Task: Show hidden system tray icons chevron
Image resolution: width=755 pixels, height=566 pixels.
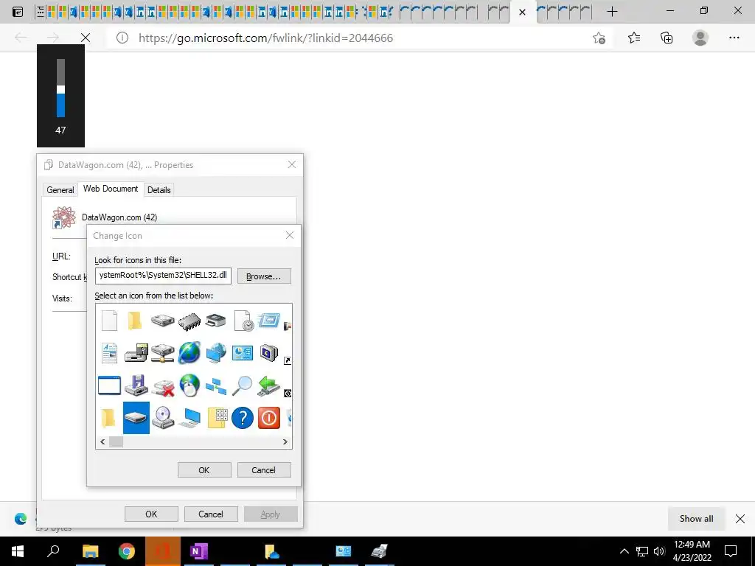Action: (624, 551)
